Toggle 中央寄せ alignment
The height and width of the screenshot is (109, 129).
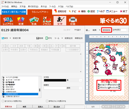click(x=14, y=50)
